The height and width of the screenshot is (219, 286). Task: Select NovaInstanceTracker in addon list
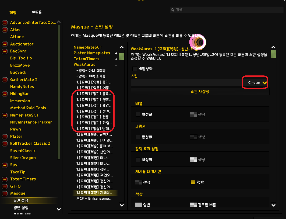pyautogui.click(x=31, y=122)
